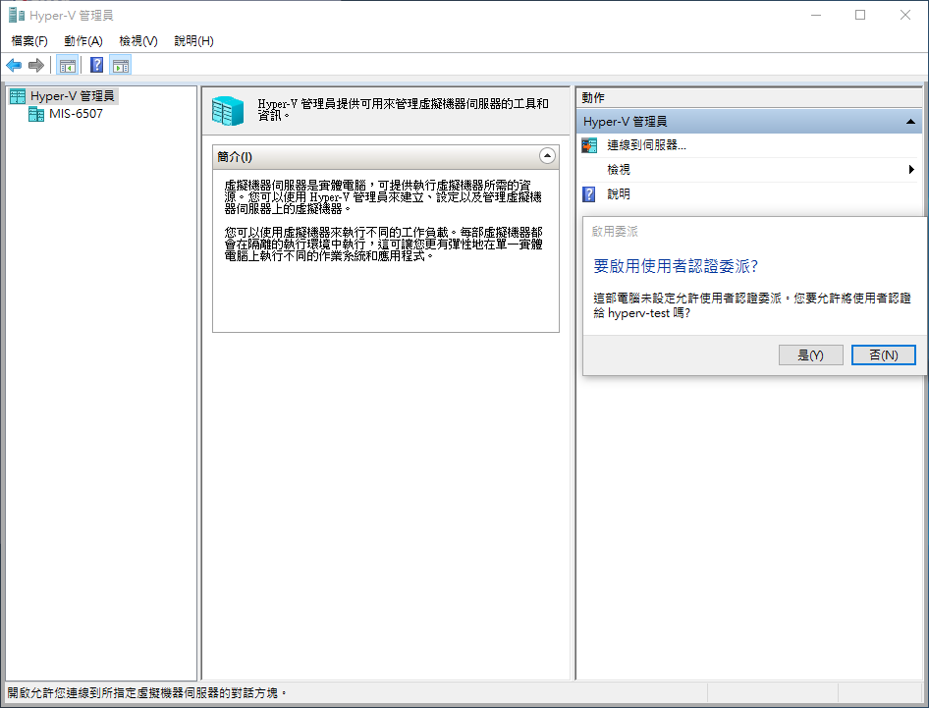Minimize the Hyper-V Manager window

click(x=816, y=15)
